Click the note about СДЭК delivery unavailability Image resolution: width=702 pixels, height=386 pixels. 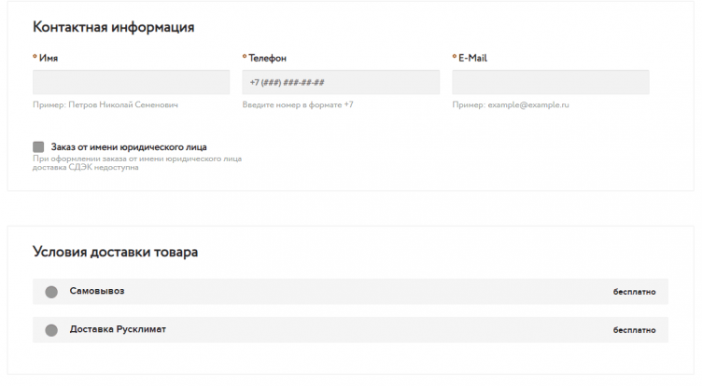tap(136, 163)
